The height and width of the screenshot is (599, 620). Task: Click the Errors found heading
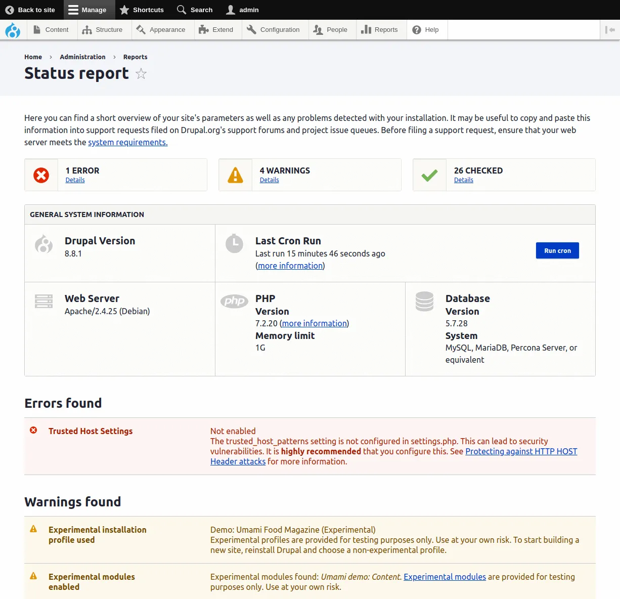pyautogui.click(x=63, y=403)
